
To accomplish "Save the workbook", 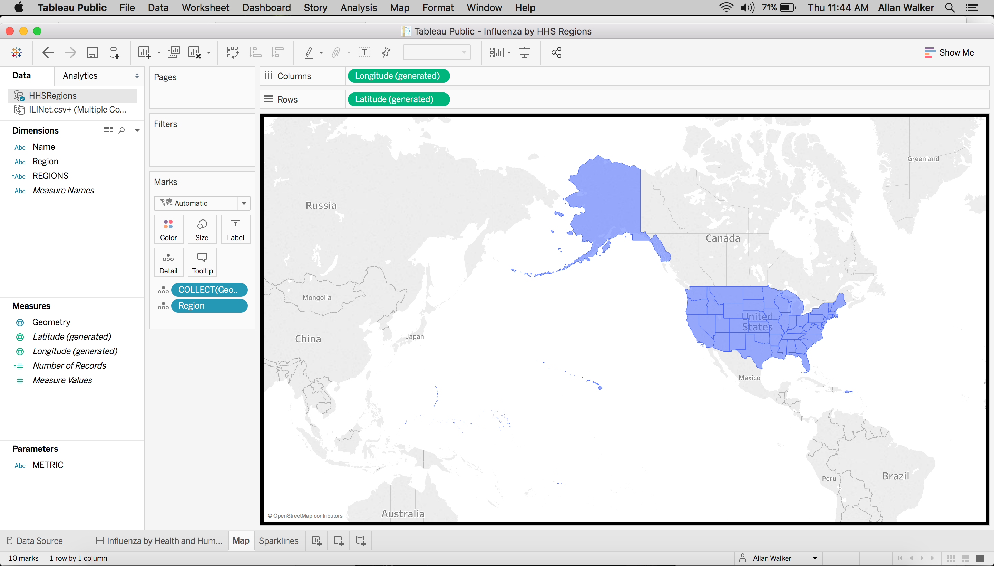I will tap(92, 52).
